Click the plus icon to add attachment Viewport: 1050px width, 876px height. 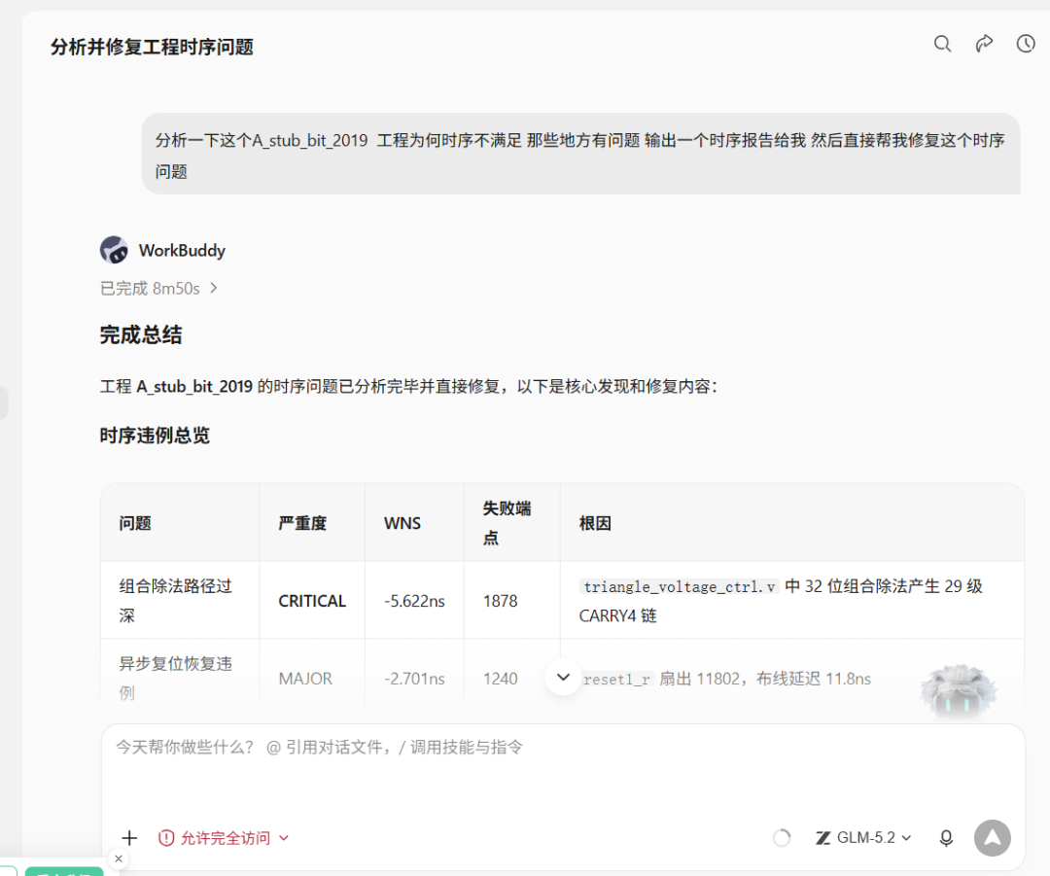129,837
